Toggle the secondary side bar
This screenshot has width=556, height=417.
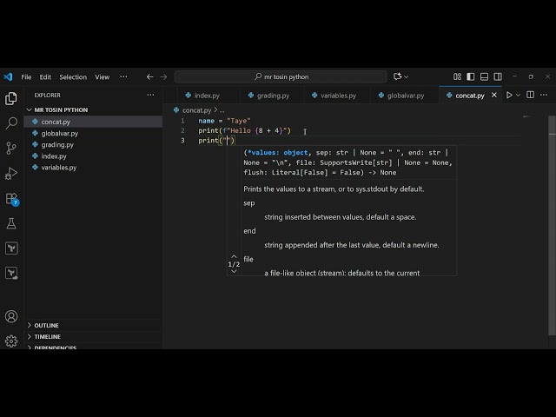498,76
